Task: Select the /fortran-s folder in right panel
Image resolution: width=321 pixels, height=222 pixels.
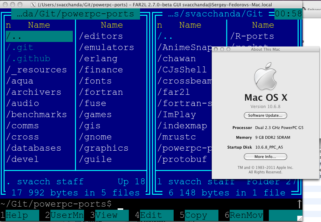Action: click(x=184, y=103)
